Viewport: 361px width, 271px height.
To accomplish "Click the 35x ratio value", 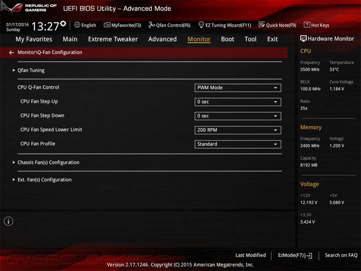I will click(x=304, y=108).
